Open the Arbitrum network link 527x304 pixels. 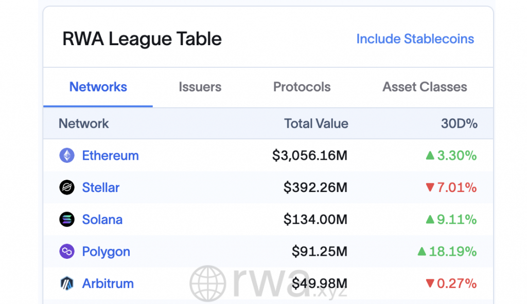click(108, 283)
